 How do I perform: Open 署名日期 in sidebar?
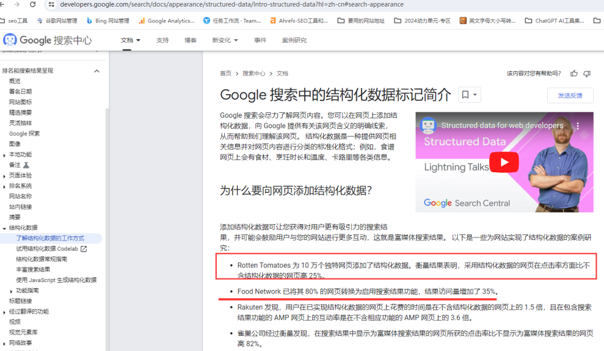click(x=21, y=91)
